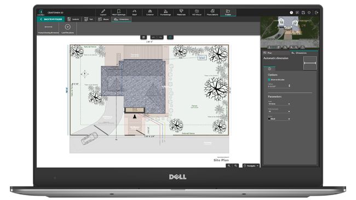Click the Site Plan title text
Viewport: 356px width, 200px height.
point(221,160)
